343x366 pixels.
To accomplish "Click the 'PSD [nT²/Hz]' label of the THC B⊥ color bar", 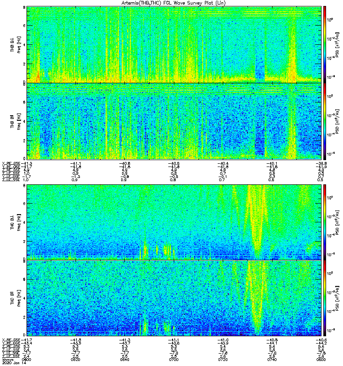I will pos(337,222).
